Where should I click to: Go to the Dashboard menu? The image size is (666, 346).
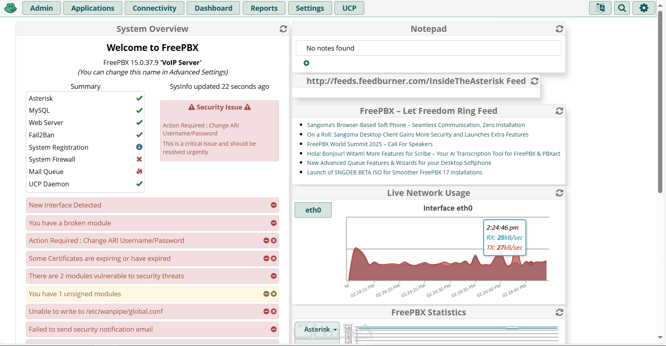[213, 8]
